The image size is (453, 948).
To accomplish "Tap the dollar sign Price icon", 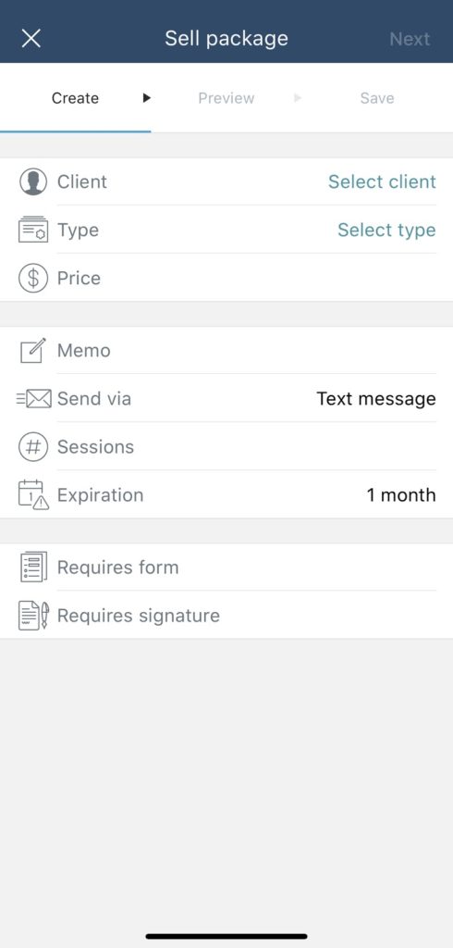I will click(33, 278).
